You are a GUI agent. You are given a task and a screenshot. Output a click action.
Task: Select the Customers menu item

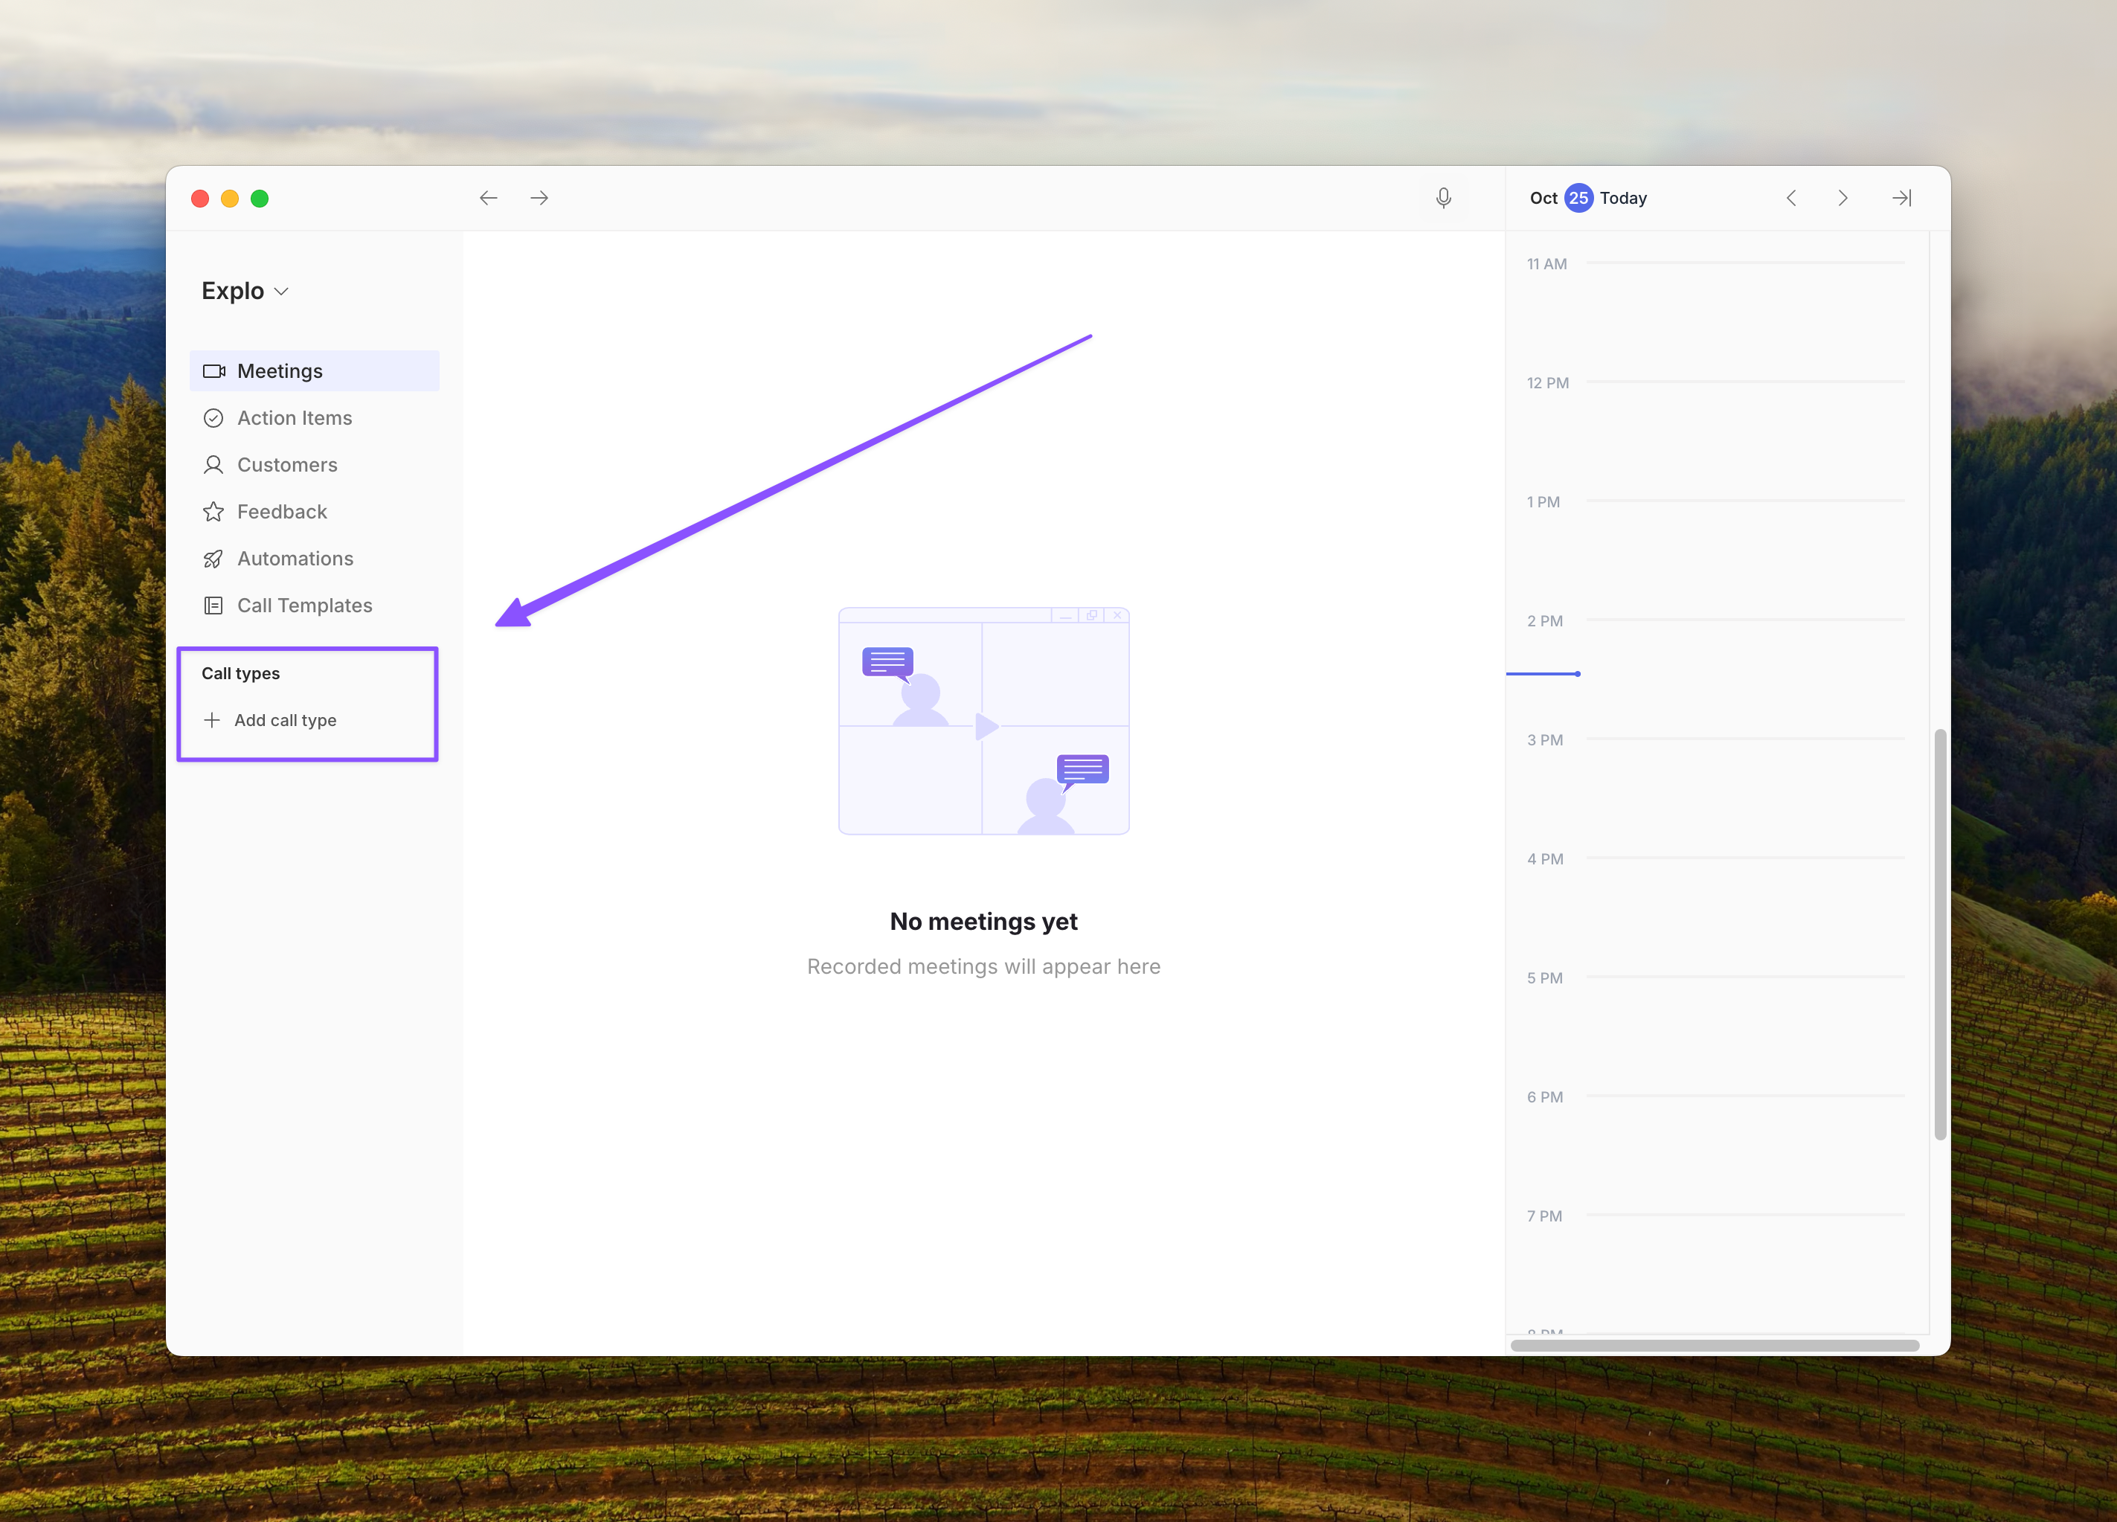[x=287, y=465]
